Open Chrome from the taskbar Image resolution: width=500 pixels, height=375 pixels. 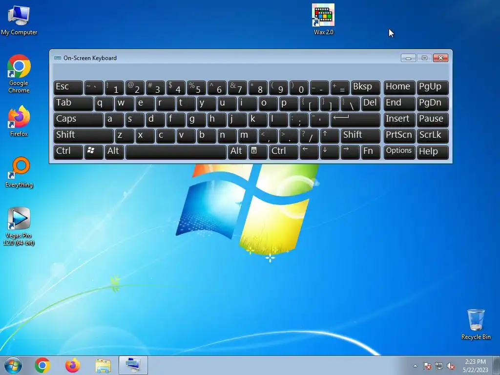point(42,365)
